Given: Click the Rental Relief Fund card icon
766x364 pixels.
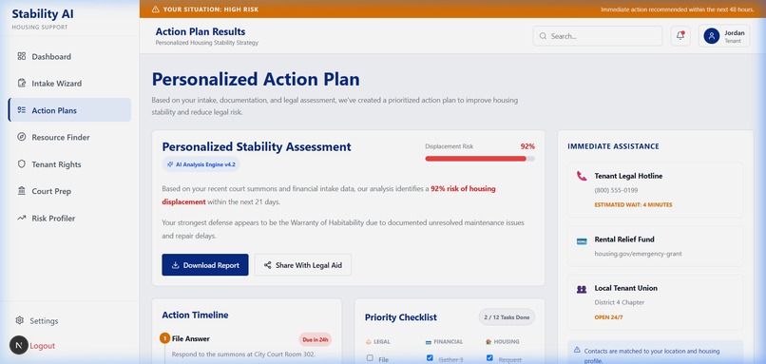Looking at the screenshot, I should [x=582, y=240].
